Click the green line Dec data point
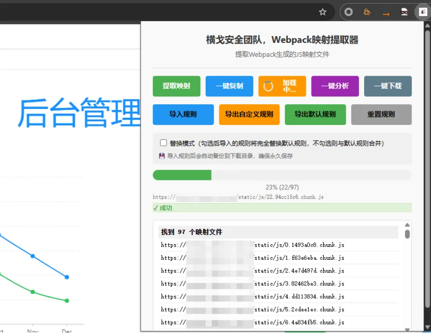The height and width of the screenshot is (333, 431). [67, 301]
